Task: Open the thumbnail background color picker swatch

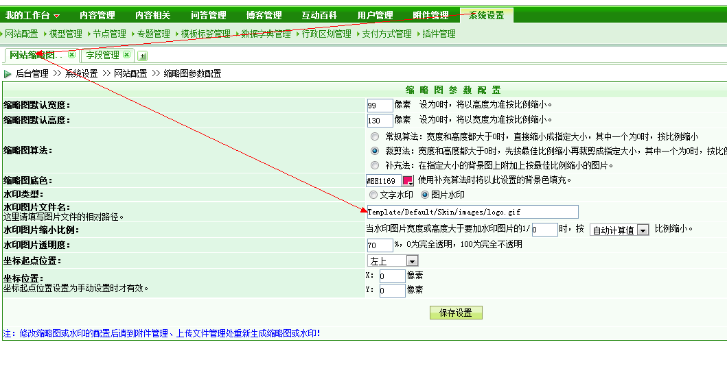Action: point(408,180)
